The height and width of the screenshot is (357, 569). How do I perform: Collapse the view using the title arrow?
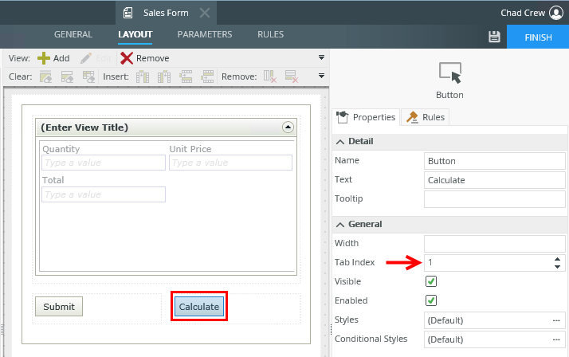coord(288,127)
